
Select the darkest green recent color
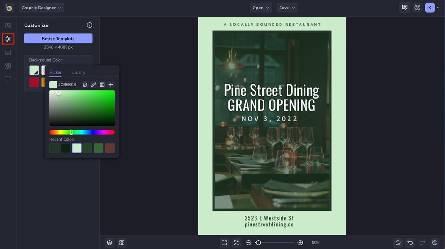pyautogui.click(x=66, y=148)
